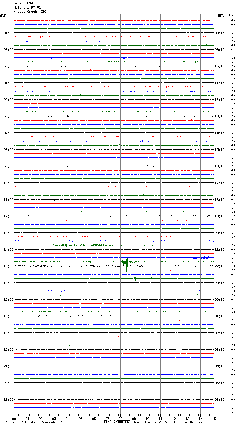236x426 pixels.
Task: Select the 02:00 MST time label
Action: pos(9,50)
